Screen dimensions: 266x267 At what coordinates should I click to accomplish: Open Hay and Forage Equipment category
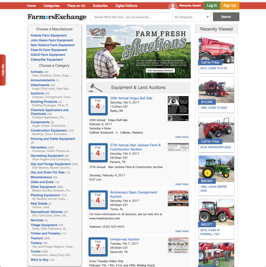tap(51, 164)
